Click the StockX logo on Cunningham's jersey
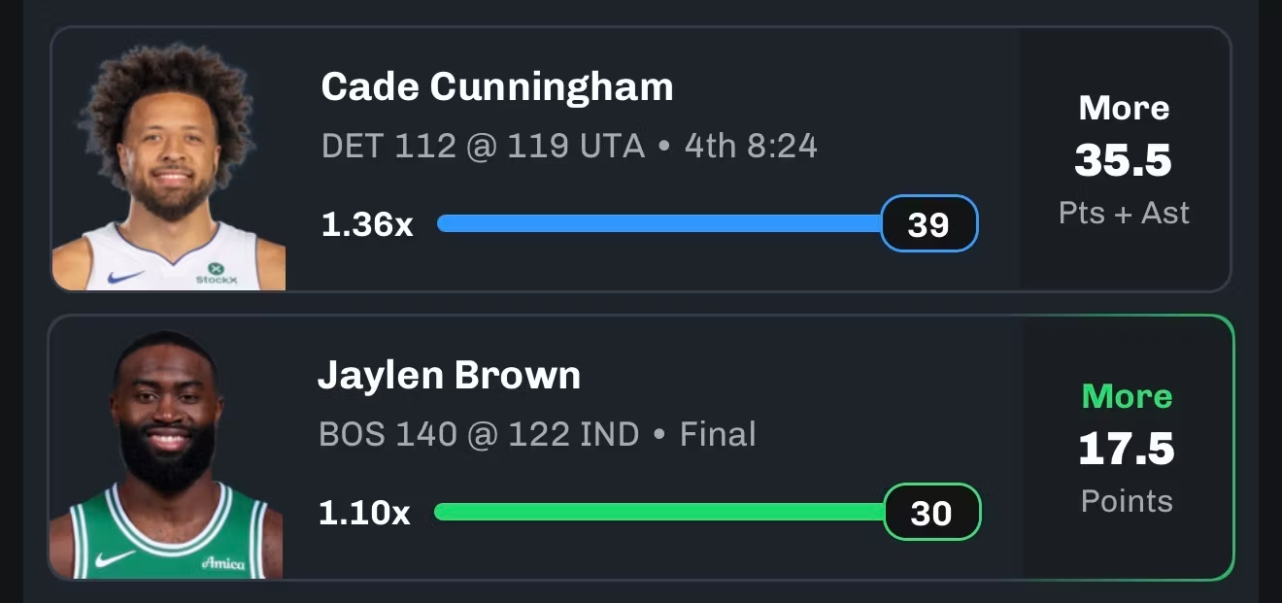 point(216,273)
